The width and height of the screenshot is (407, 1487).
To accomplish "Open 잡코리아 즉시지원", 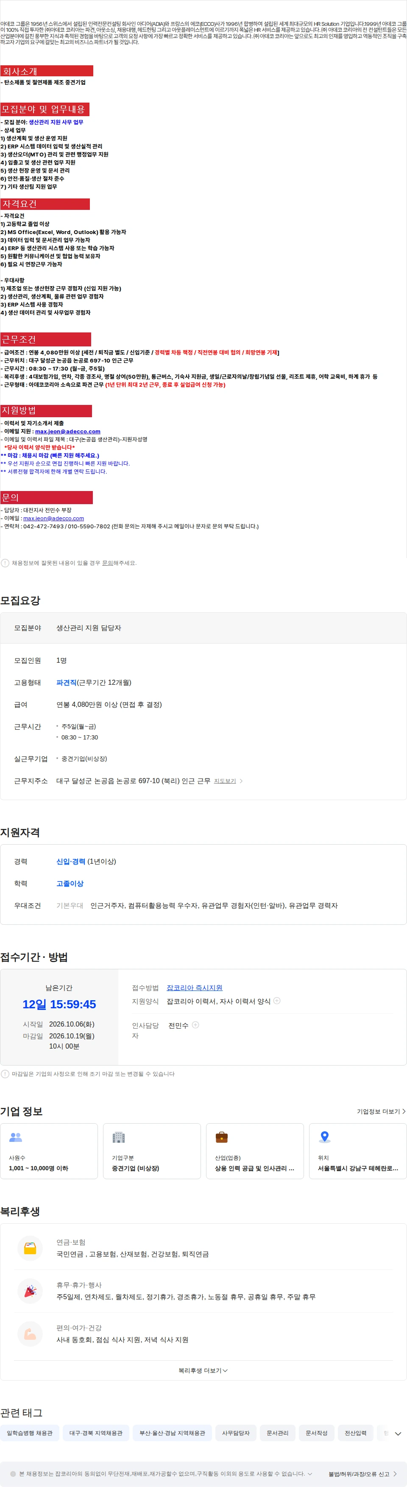I will [x=195, y=988].
